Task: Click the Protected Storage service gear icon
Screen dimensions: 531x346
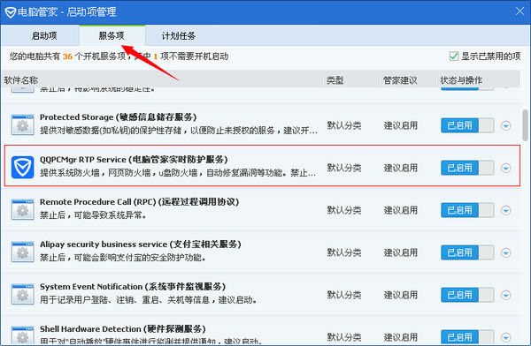Action: coord(22,125)
